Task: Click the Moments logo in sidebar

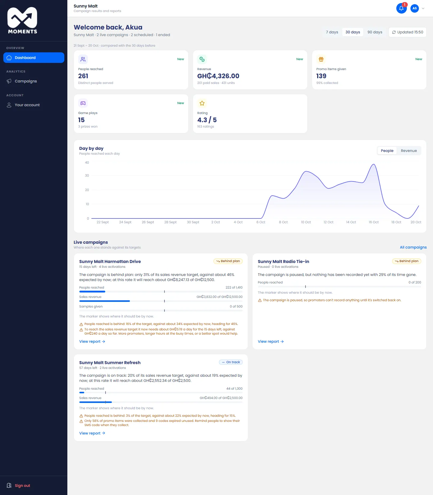Action: pyautogui.click(x=23, y=20)
